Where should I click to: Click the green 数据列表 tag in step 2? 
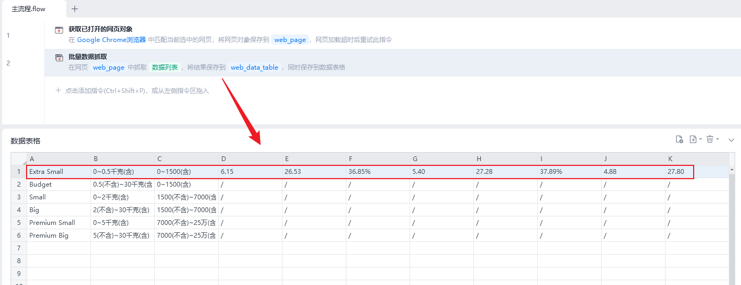[165, 68]
